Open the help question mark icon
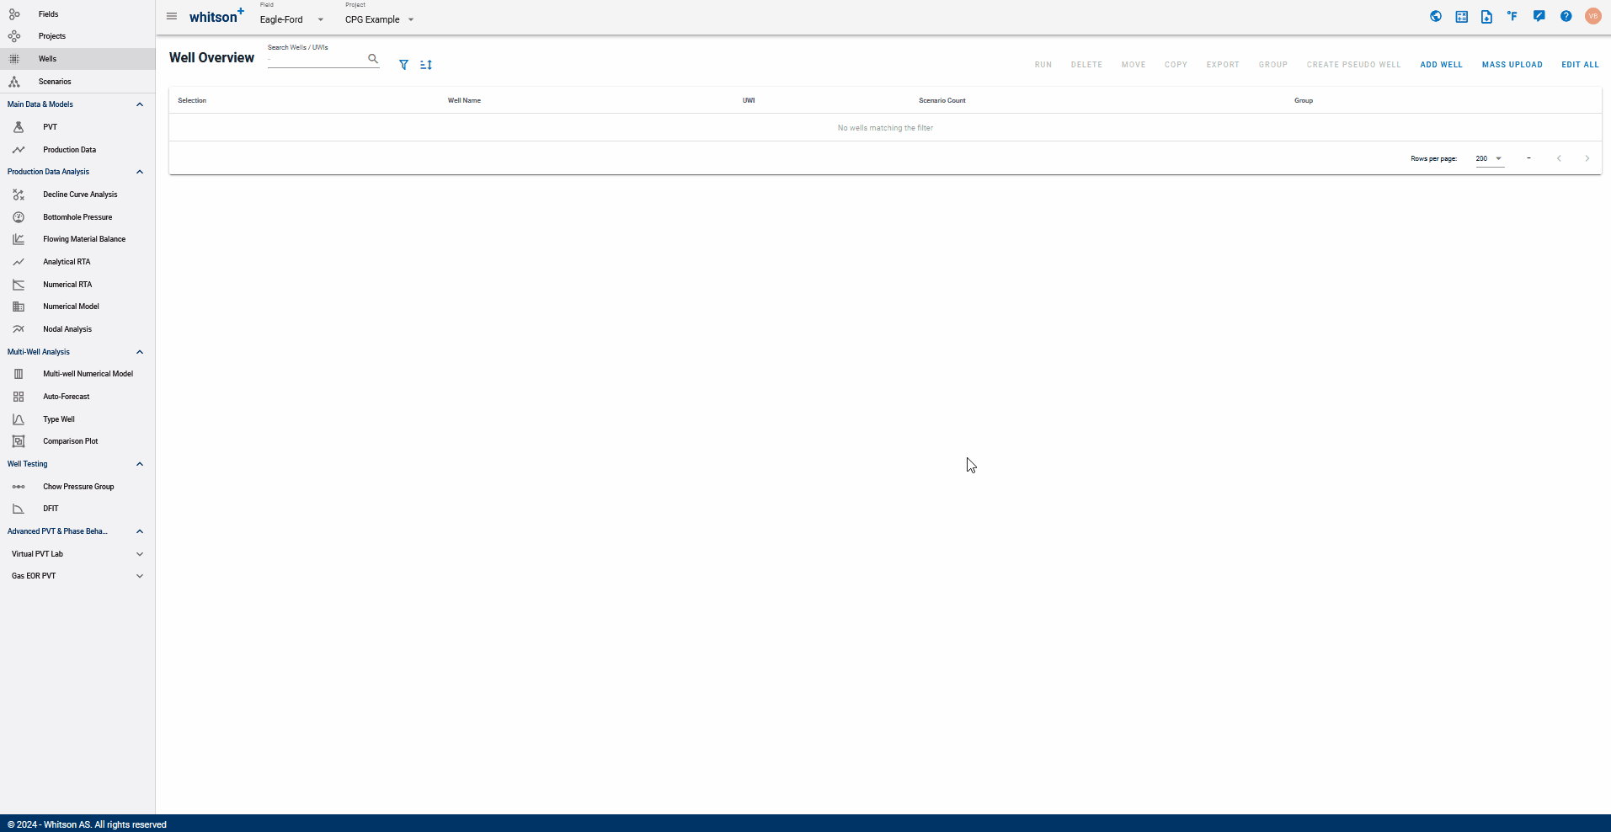The width and height of the screenshot is (1611, 832). (1566, 16)
